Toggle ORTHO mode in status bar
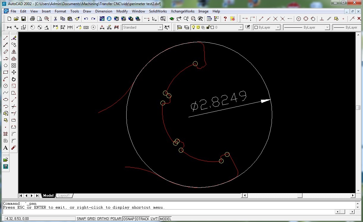The width and height of the screenshot is (363, 222). click(x=103, y=219)
